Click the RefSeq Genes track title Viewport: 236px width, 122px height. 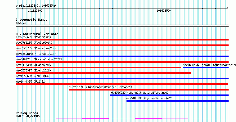(27, 113)
